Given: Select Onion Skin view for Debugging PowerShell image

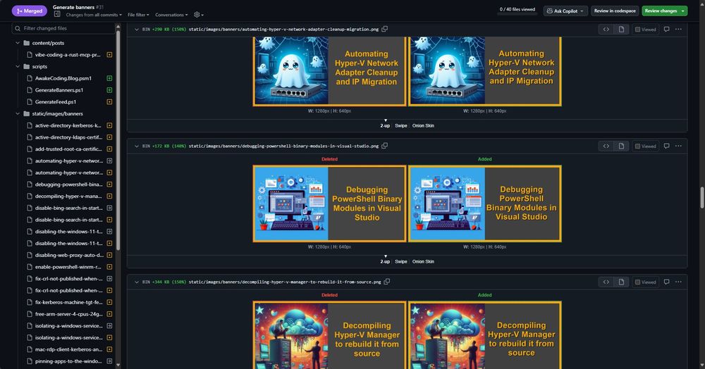Looking at the screenshot, I should 423,262.
